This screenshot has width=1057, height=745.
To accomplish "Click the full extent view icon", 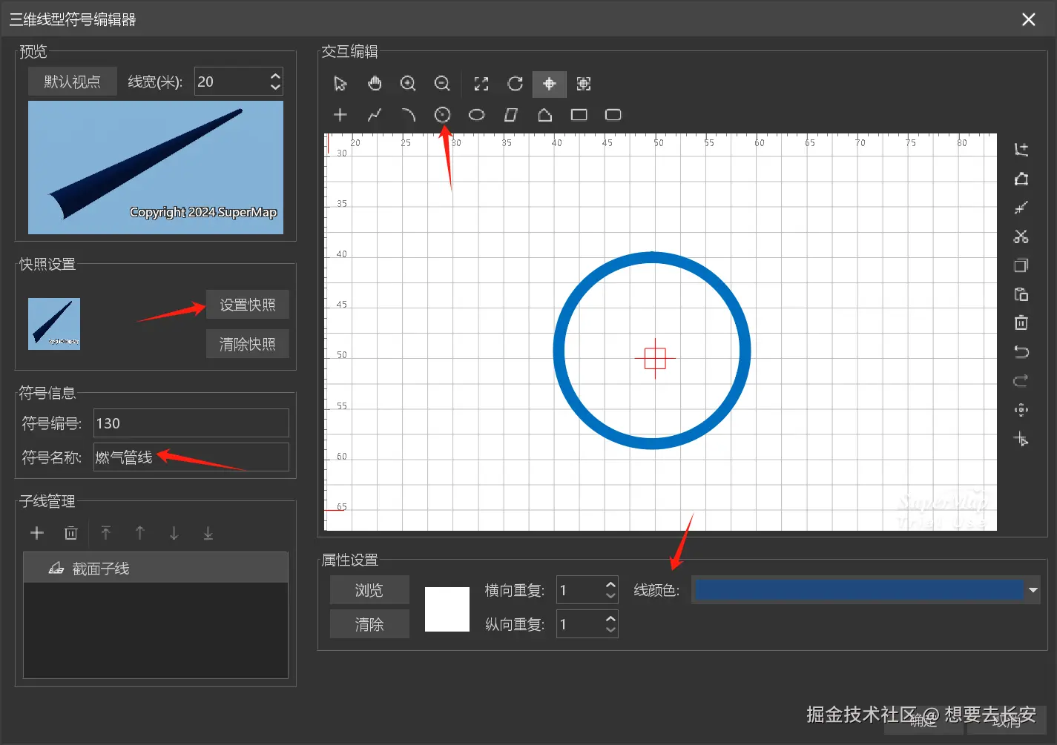I will (x=481, y=84).
